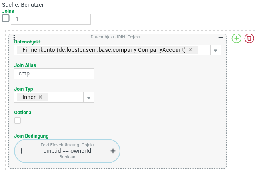Minimize the Datenobjekt JOIN panel

point(221,37)
